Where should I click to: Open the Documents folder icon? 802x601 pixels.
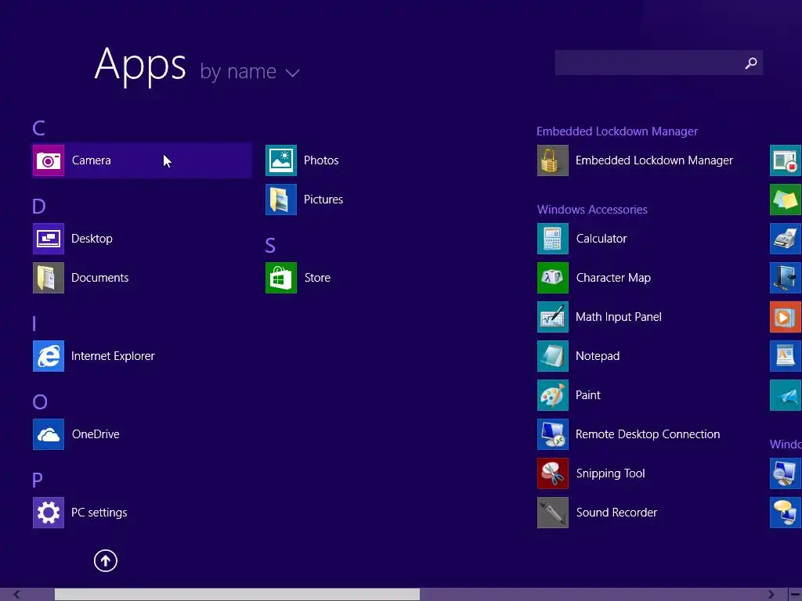coord(49,278)
